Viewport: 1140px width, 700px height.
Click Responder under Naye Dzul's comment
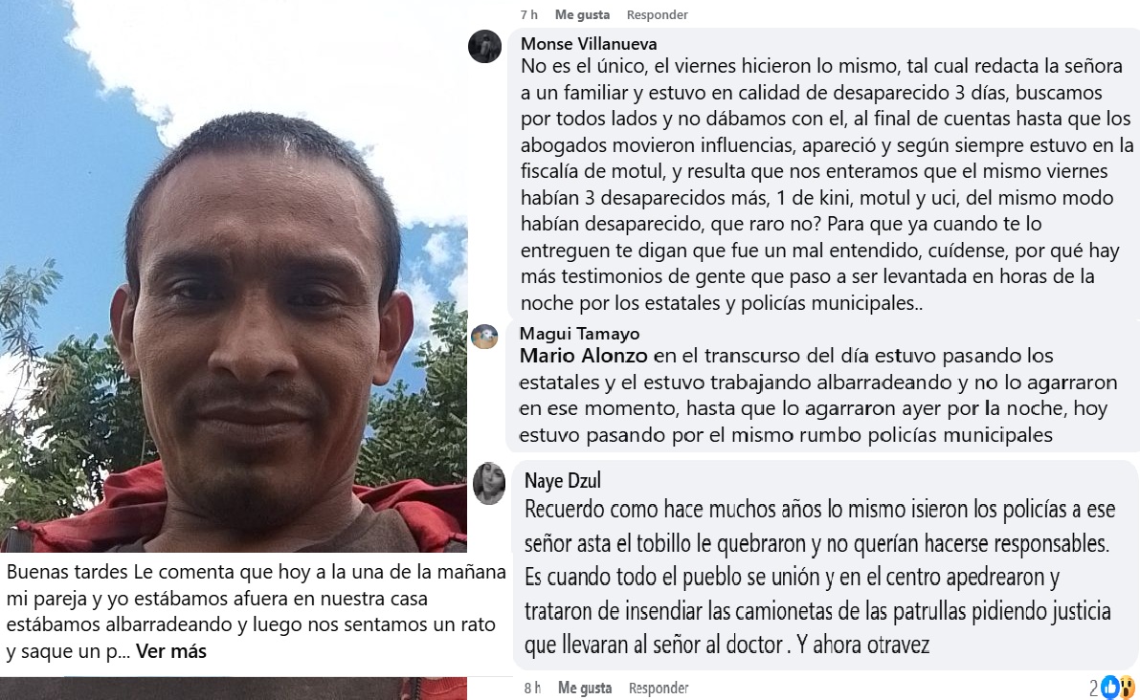[x=659, y=688]
